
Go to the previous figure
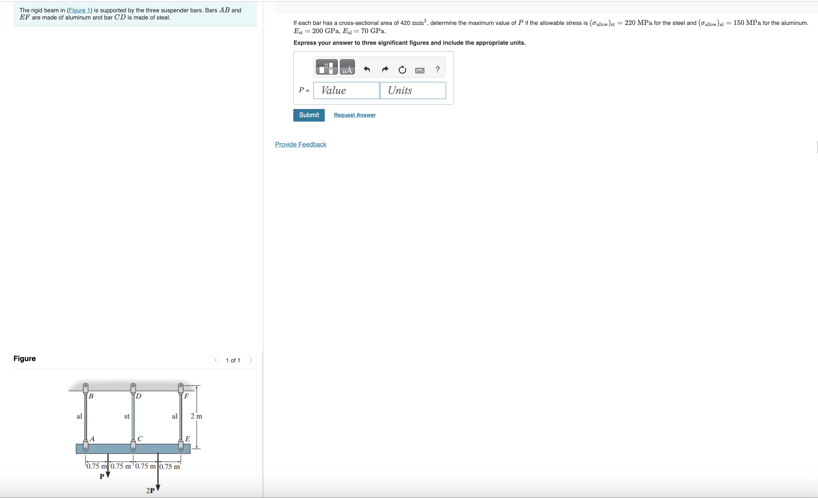[x=215, y=360]
